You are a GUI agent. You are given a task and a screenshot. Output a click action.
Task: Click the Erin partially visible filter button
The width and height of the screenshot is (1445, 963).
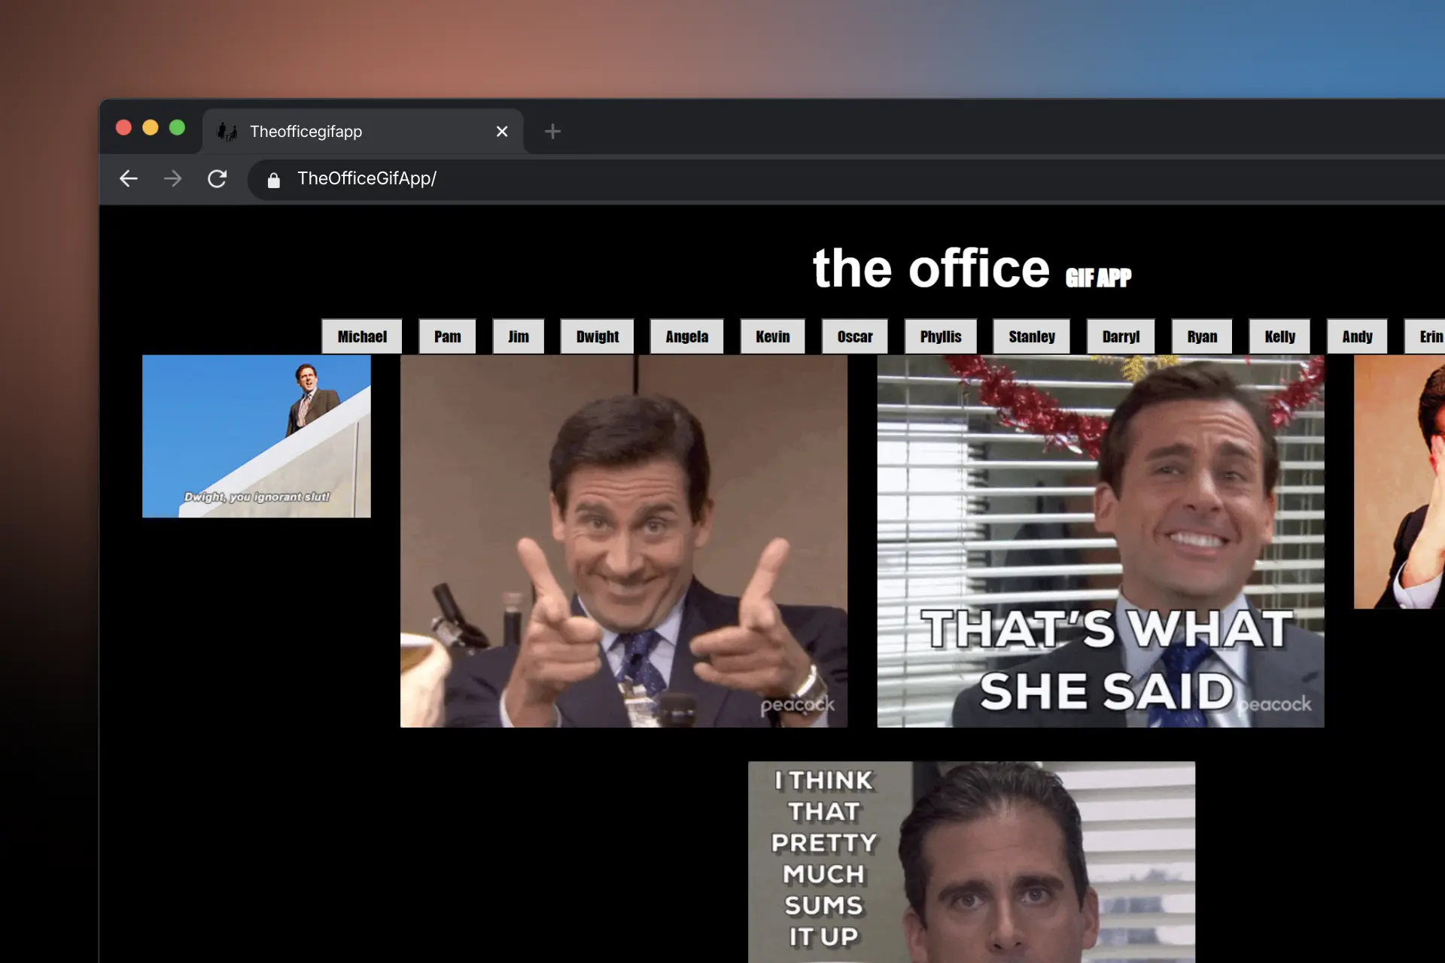(x=1428, y=336)
